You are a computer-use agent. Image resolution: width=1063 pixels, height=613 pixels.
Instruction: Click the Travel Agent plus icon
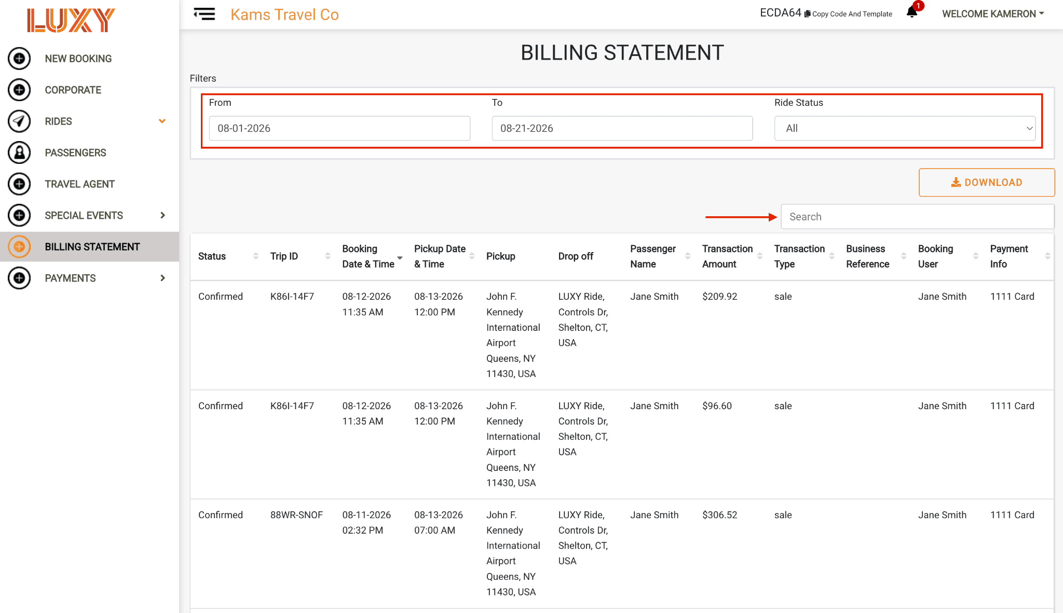pos(19,184)
